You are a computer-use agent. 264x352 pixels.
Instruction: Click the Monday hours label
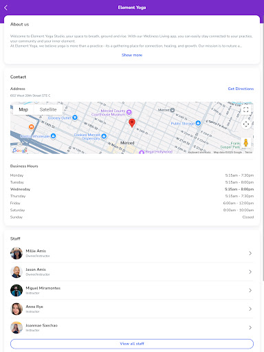pos(16,175)
